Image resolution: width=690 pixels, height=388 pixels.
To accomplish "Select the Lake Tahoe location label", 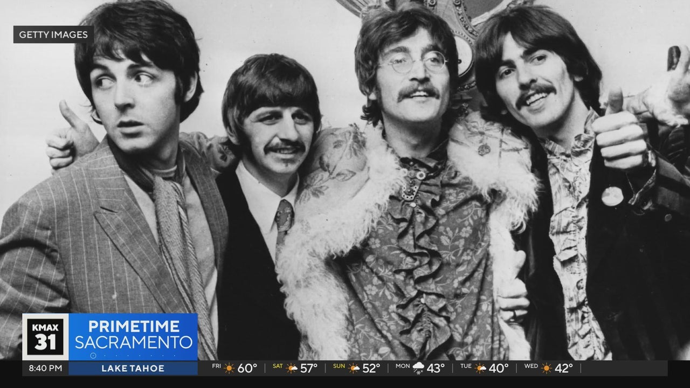I will (x=133, y=369).
